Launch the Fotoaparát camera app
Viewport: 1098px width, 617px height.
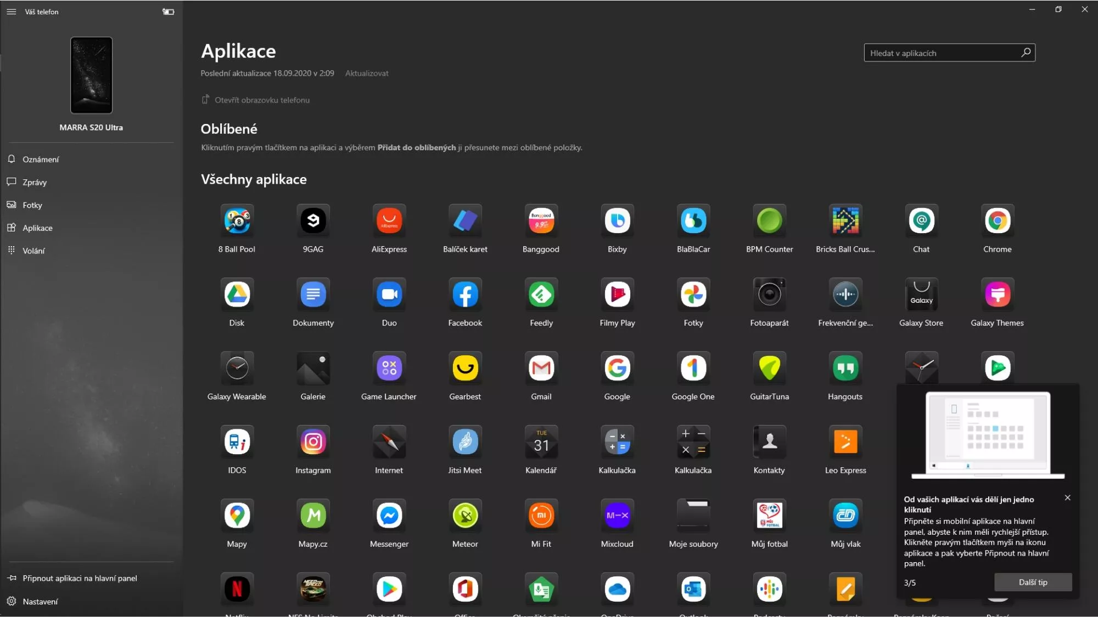click(x=769, y=294)
